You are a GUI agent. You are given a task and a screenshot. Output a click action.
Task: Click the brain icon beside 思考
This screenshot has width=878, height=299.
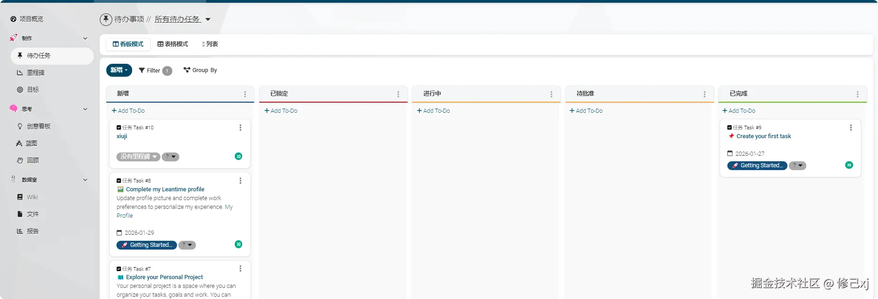coord(13,109)
